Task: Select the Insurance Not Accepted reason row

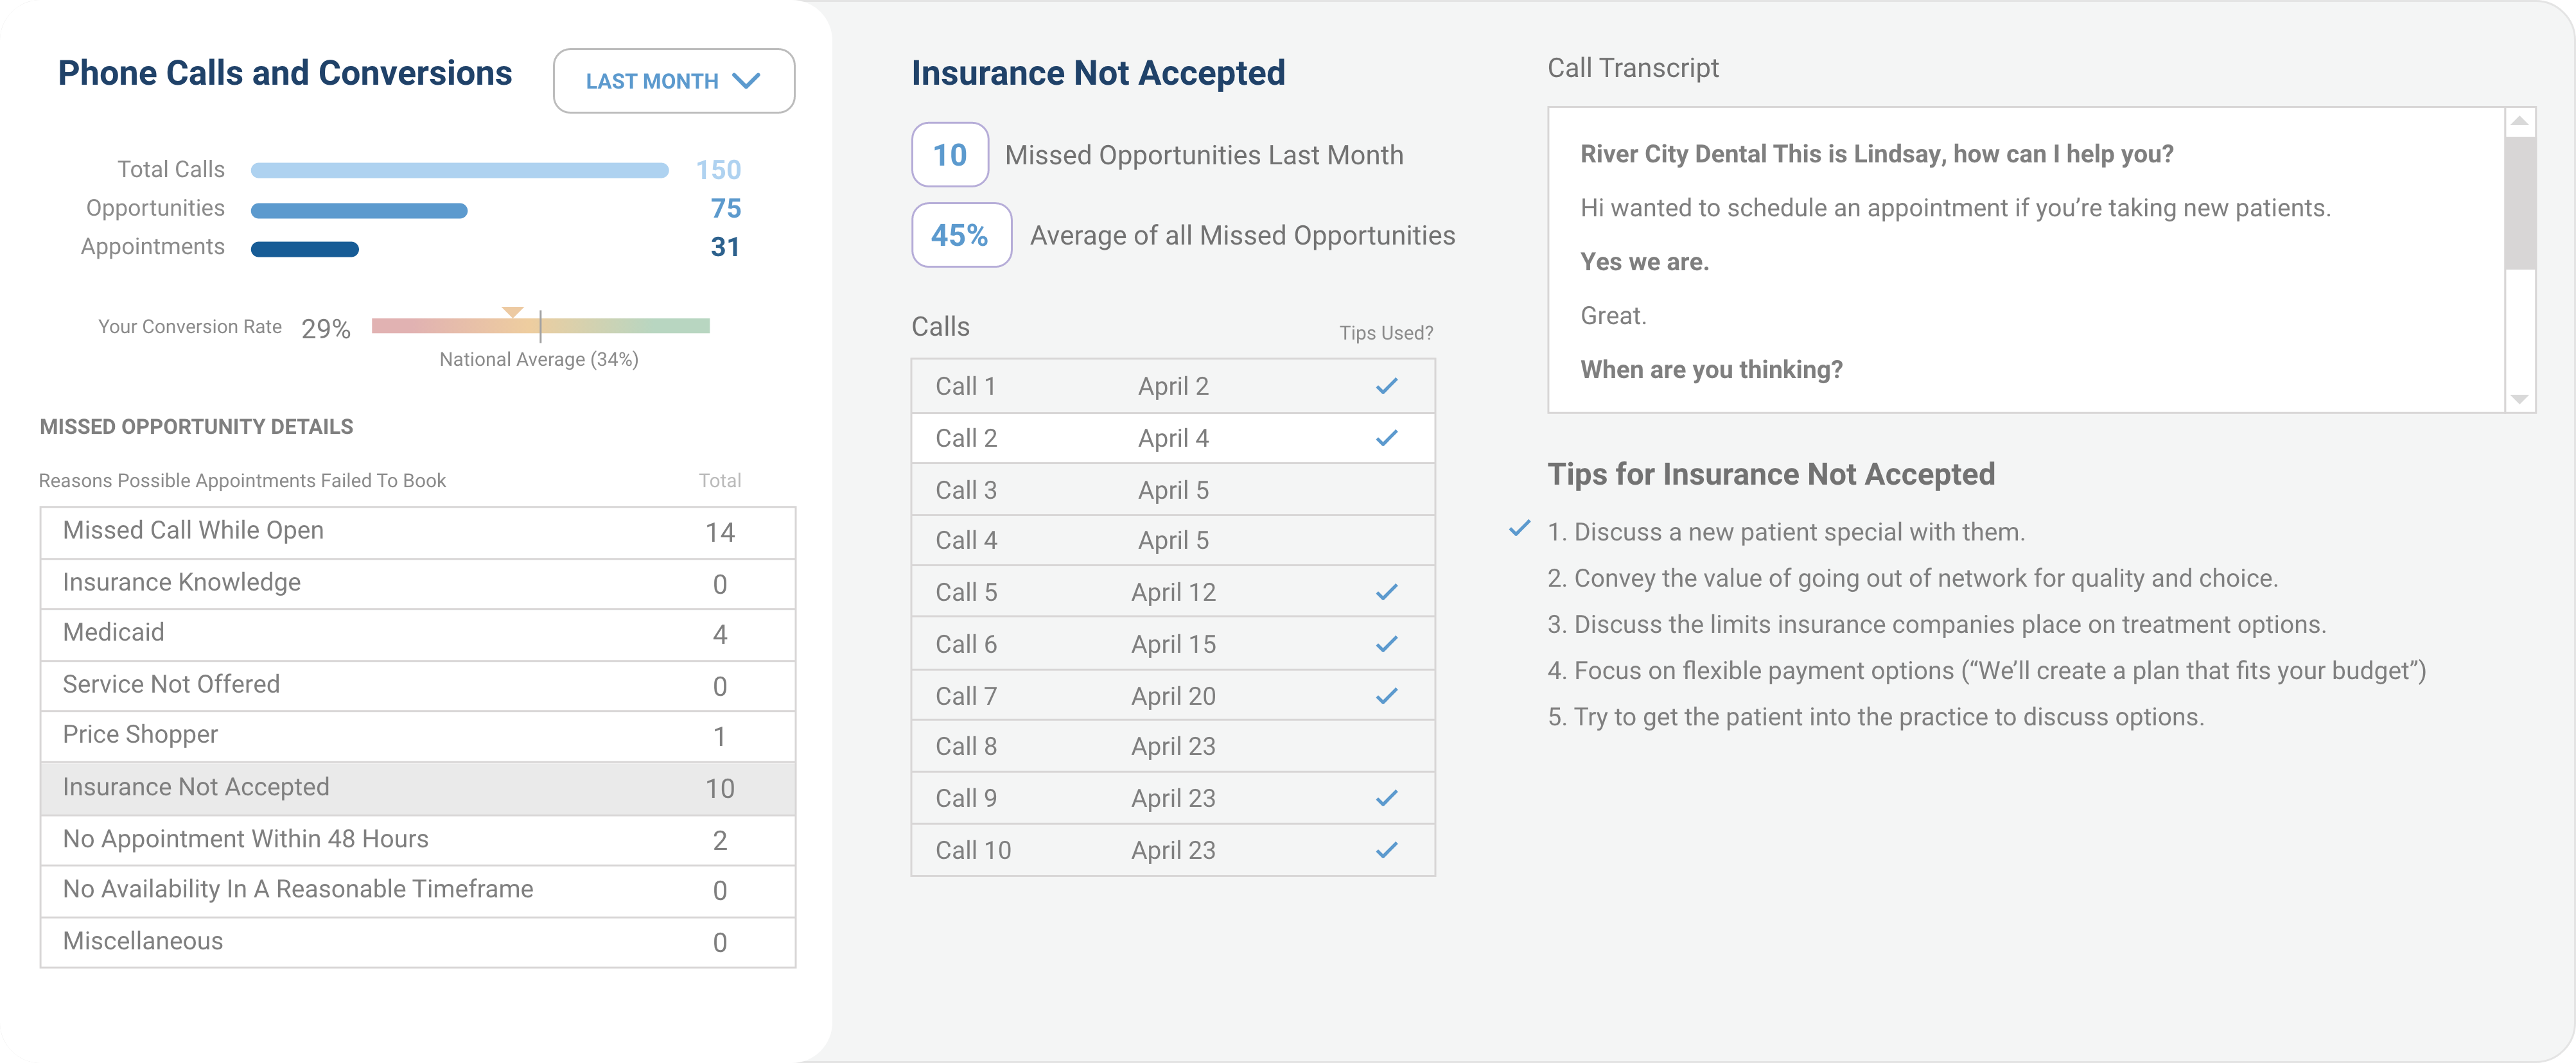Action: (418, 788)
